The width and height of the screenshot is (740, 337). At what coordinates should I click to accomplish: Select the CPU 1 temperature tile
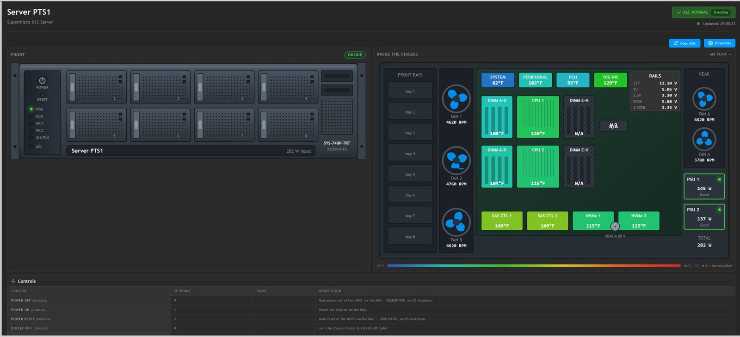537,117
